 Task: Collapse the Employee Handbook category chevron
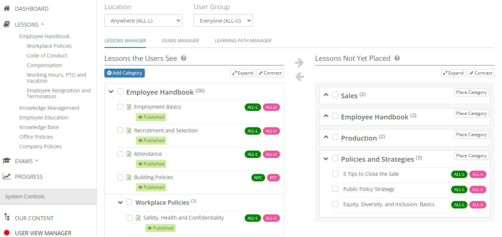111,92
